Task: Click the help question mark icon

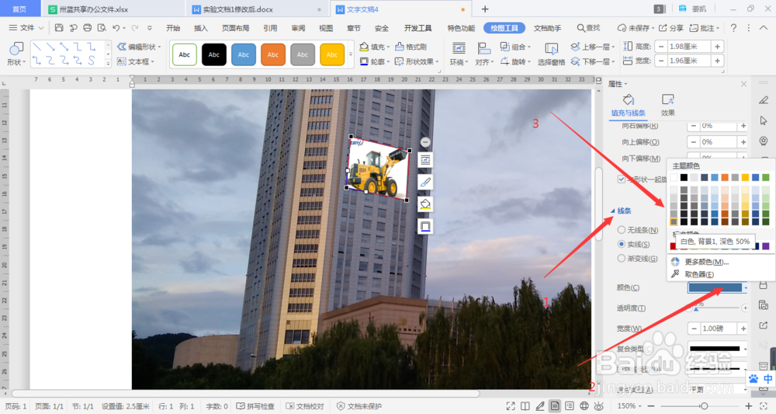Action: [733, 28]
